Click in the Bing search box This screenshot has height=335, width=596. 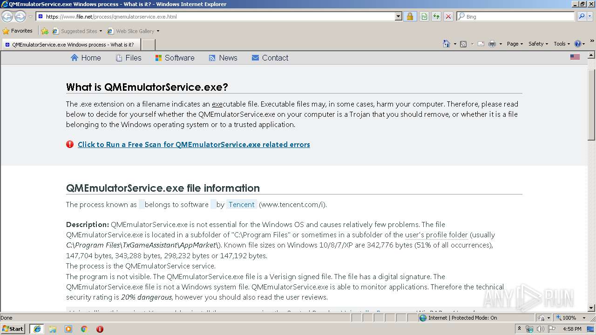point(516,16)
